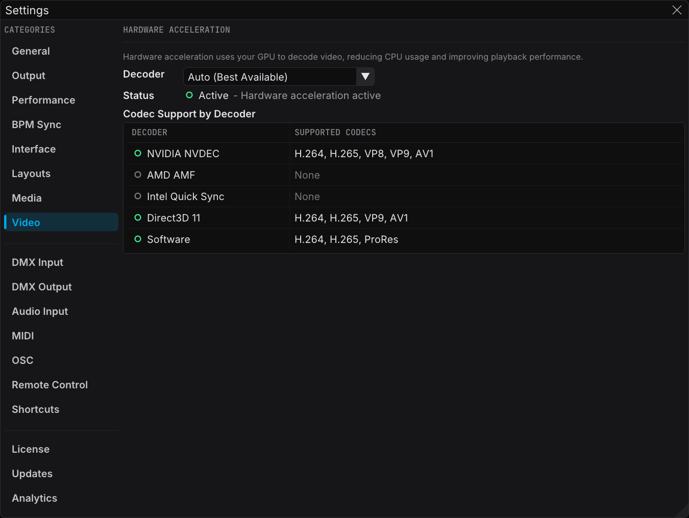Click codecs list H.264, H.265, VP8, VP9, AV1
The height and width of the screenshot is (518, 689).
tap(364, 154)
